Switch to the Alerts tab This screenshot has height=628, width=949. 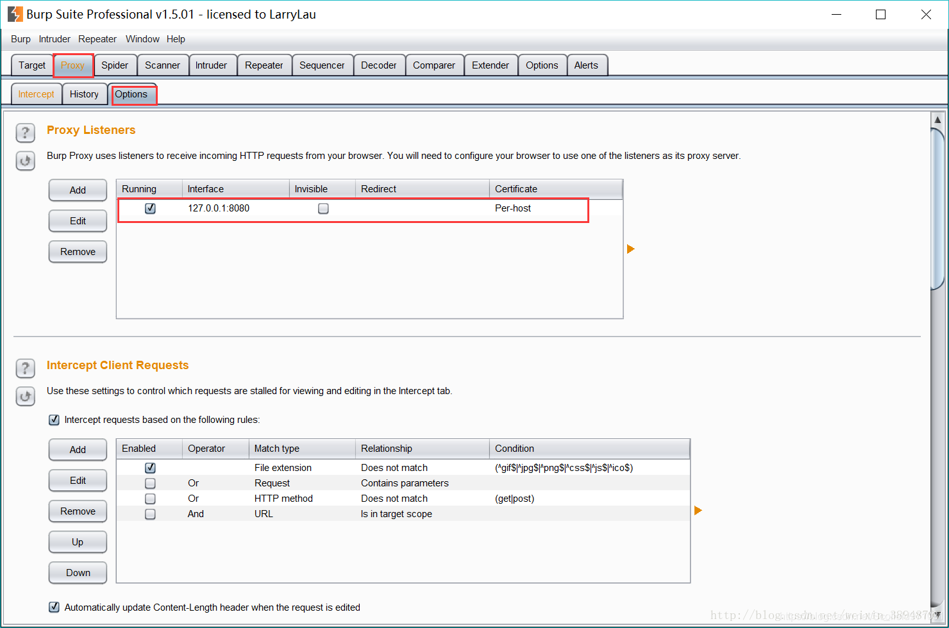(586, 65)
